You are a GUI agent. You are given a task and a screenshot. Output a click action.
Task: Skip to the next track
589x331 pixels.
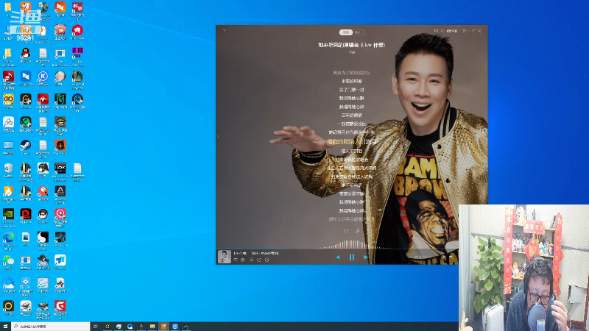click(365, 257)
